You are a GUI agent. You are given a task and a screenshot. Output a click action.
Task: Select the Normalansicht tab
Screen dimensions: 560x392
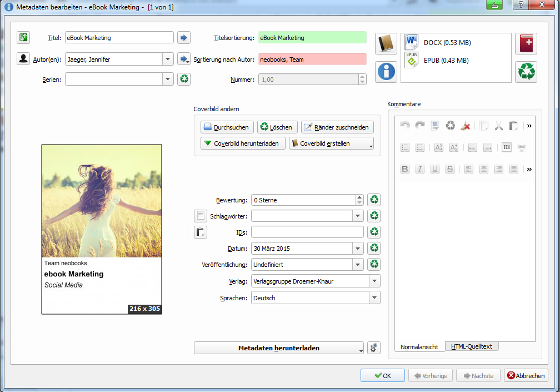(419, 347)
